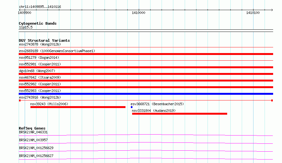Viewport: 282px width, 163px height.
Task: Open the BRSK2|NM_001256627 transcript label
Action: pyautogui.click(x=36, y=156)
